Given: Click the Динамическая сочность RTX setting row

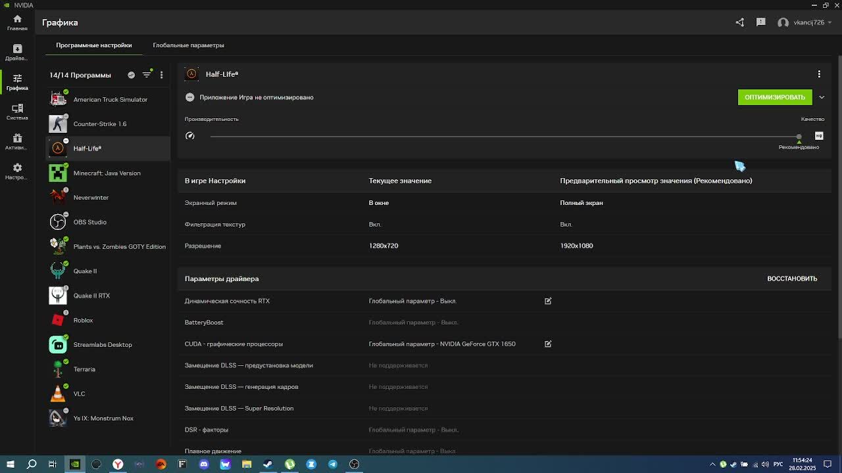Looking at the screenshot, I should tap(505, 301).
